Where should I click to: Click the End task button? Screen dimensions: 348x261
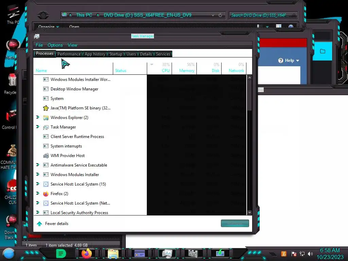coord(235,223)
